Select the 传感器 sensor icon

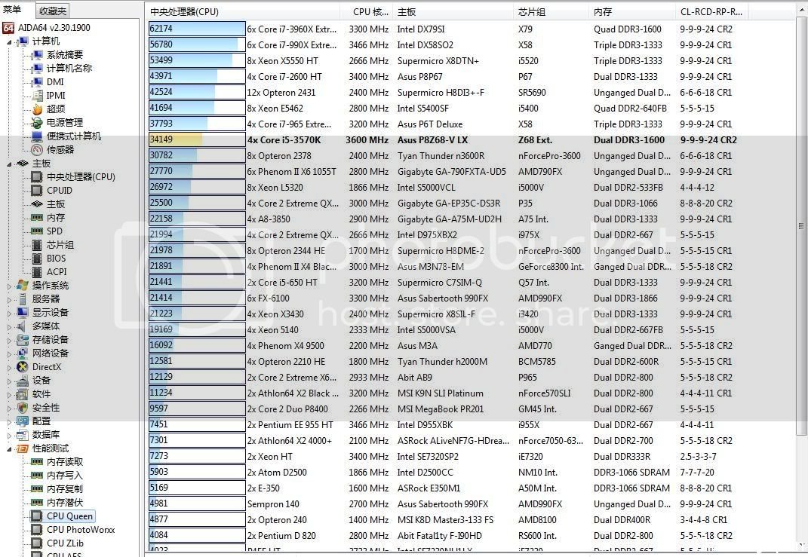coord(36,150)
